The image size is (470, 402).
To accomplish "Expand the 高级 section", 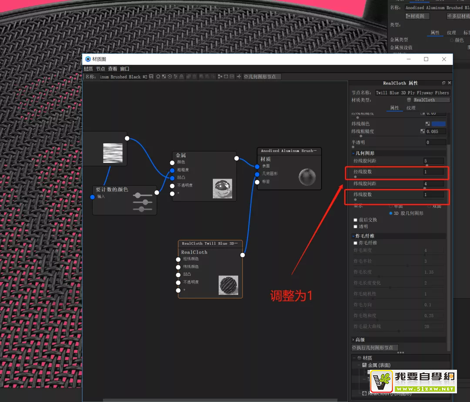I will [353, 340].
